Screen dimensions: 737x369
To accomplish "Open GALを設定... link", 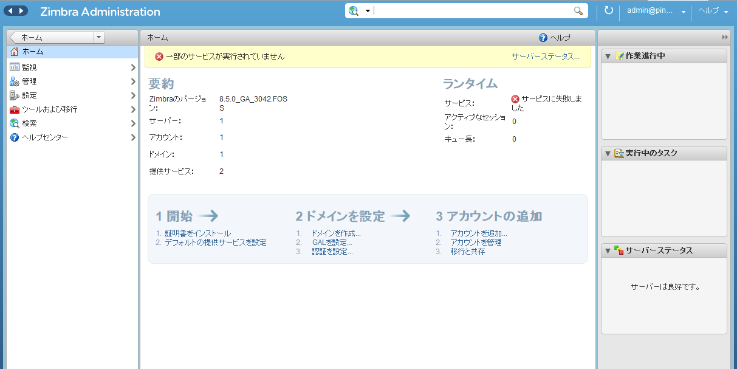I will click(332, 242).
